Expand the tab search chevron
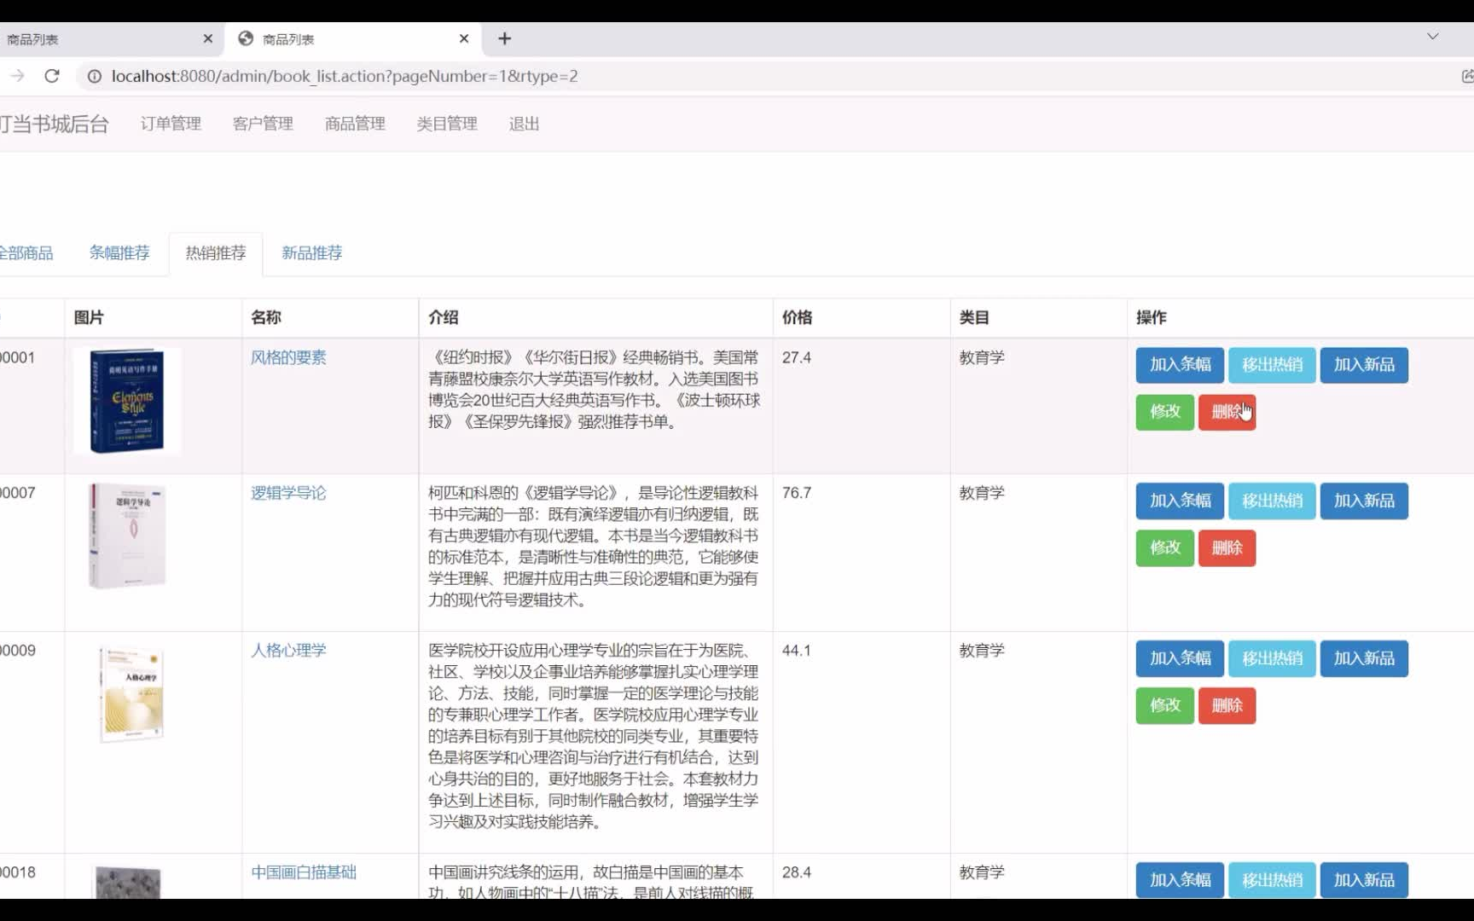The height and width of the screenshot is (921, 1474). [1433, 37]
